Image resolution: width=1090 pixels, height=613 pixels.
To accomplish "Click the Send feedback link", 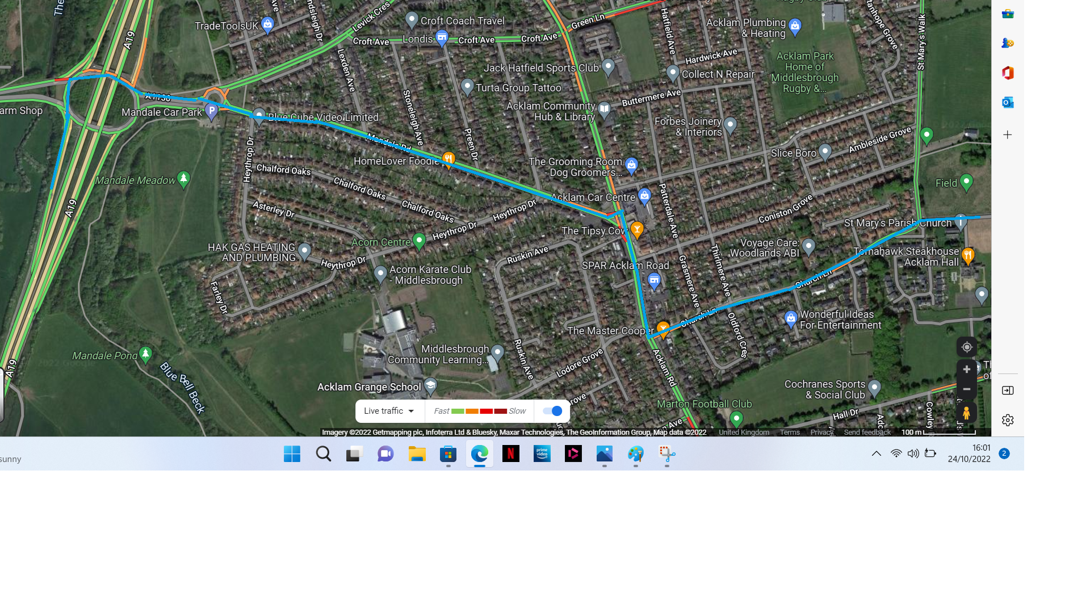I will click(x=867, y=433).
